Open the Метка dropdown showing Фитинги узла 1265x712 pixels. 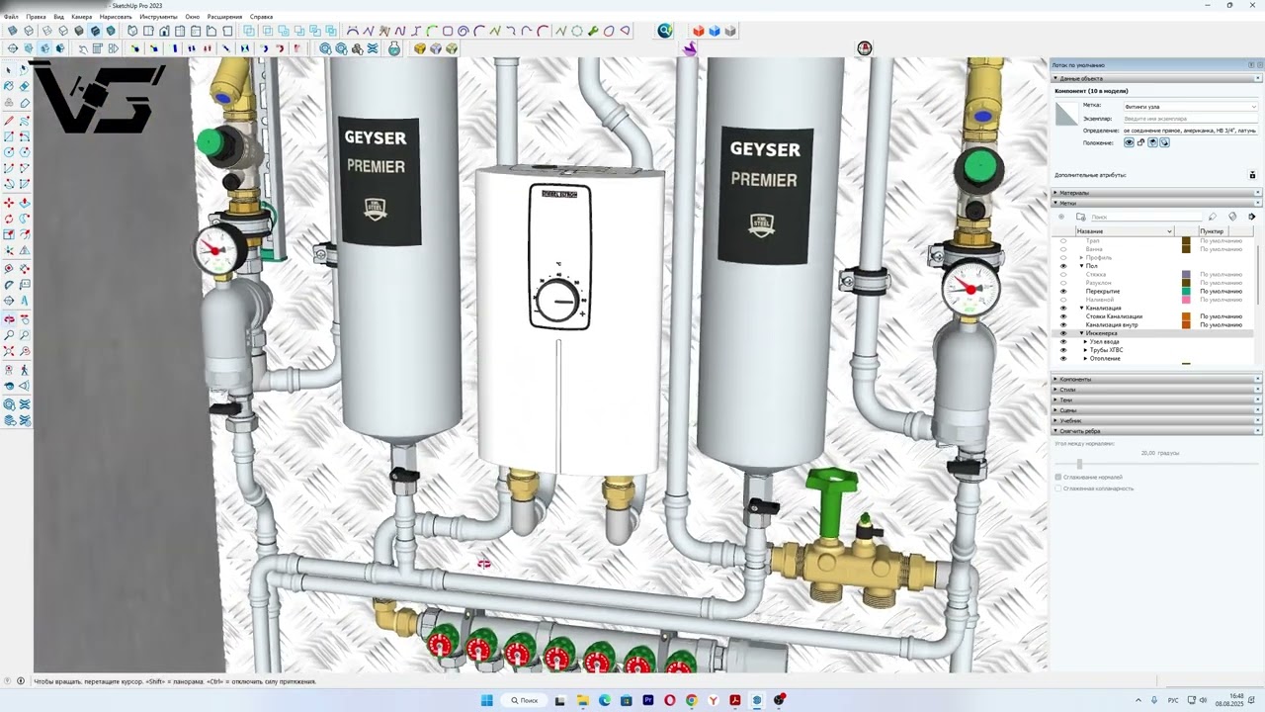[1190, 106]
